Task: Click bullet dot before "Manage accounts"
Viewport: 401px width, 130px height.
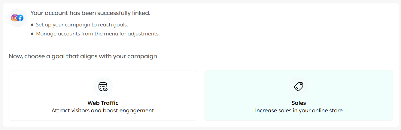Action: click(32, 34)
